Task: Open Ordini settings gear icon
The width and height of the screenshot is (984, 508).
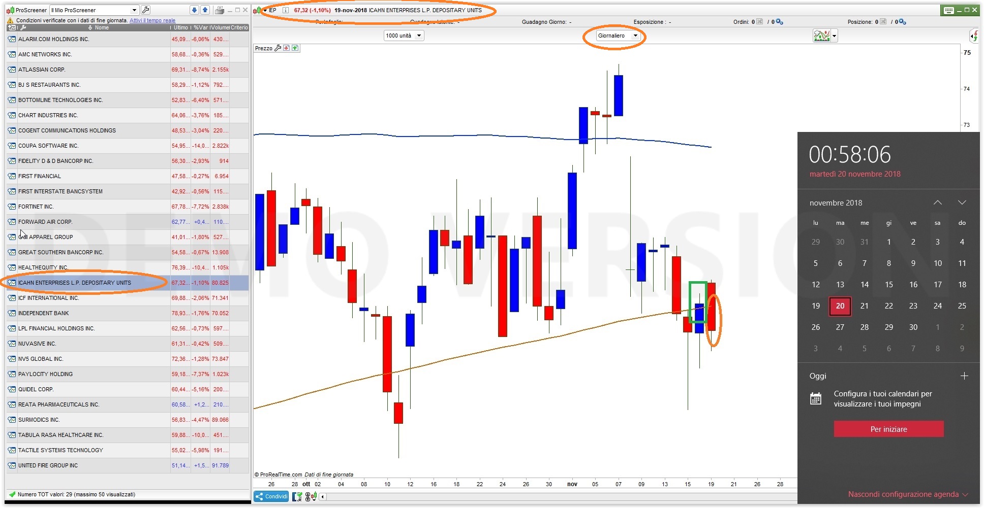Action: click(x=779, y=22)
